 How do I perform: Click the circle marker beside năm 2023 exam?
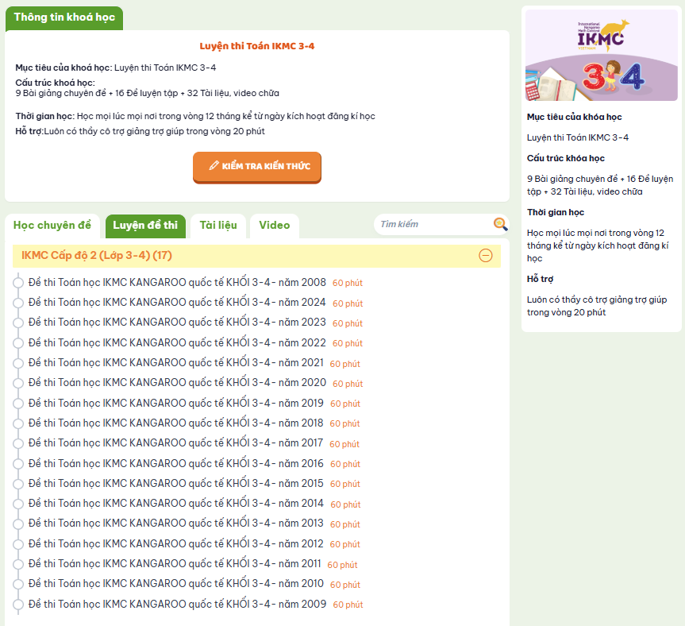[x=18, y=323]
